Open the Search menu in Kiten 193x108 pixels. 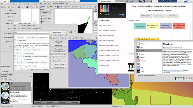23,26
